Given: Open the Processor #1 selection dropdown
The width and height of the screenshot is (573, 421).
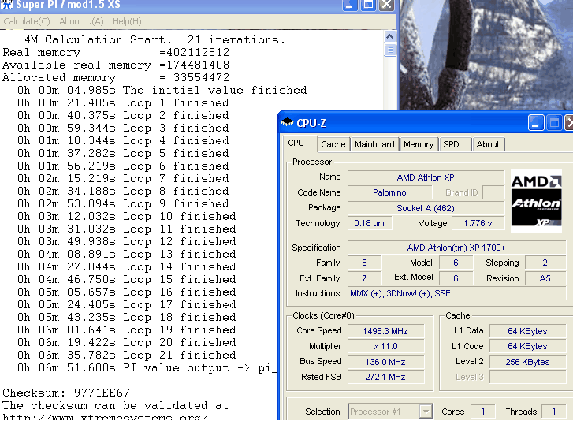Looking at the screenshot, I should pyautogui.click(x=390, y=412).
